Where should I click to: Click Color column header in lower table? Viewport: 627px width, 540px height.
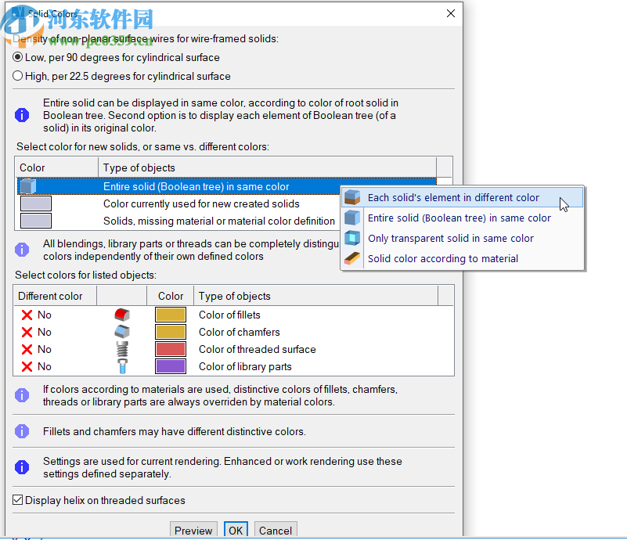coord(171,296)
